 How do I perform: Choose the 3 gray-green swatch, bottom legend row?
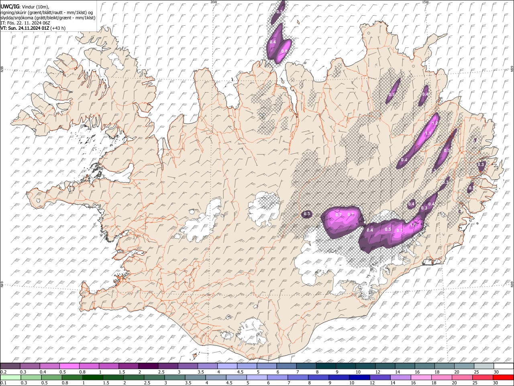point(175,377)
